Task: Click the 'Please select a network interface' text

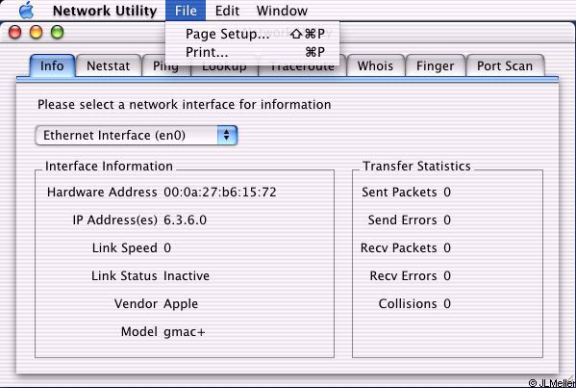Action: (184, 105)
